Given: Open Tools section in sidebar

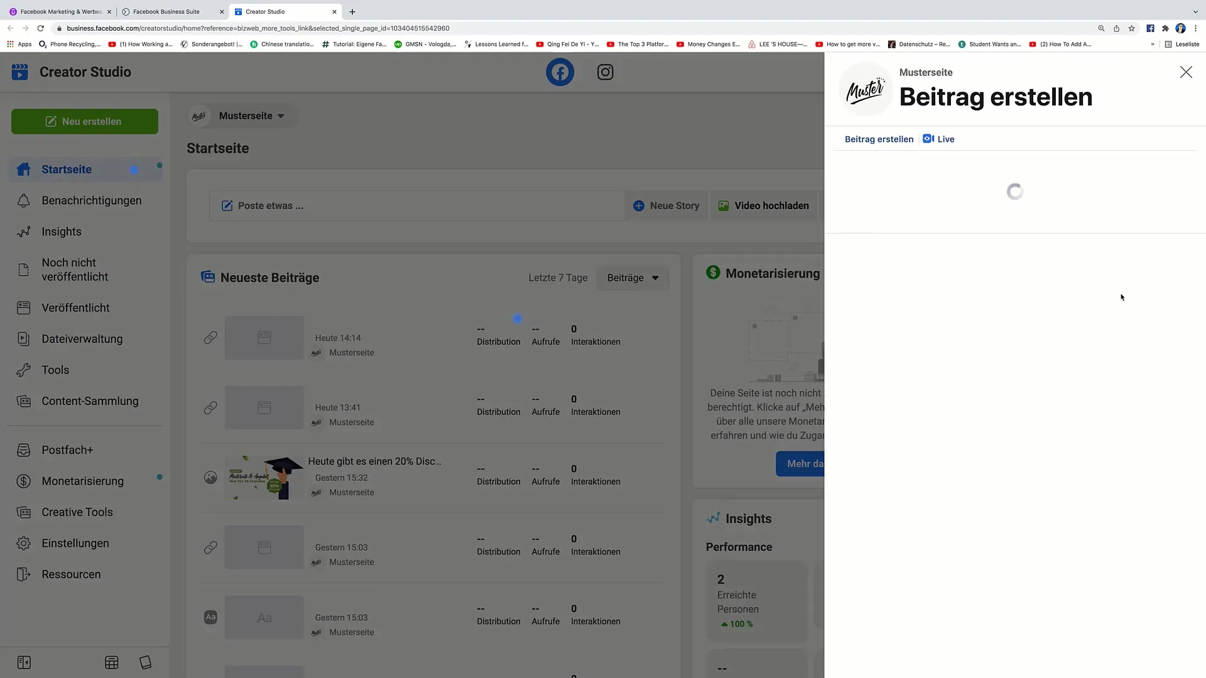Looking at the screenshot, I should pos(55,369).
